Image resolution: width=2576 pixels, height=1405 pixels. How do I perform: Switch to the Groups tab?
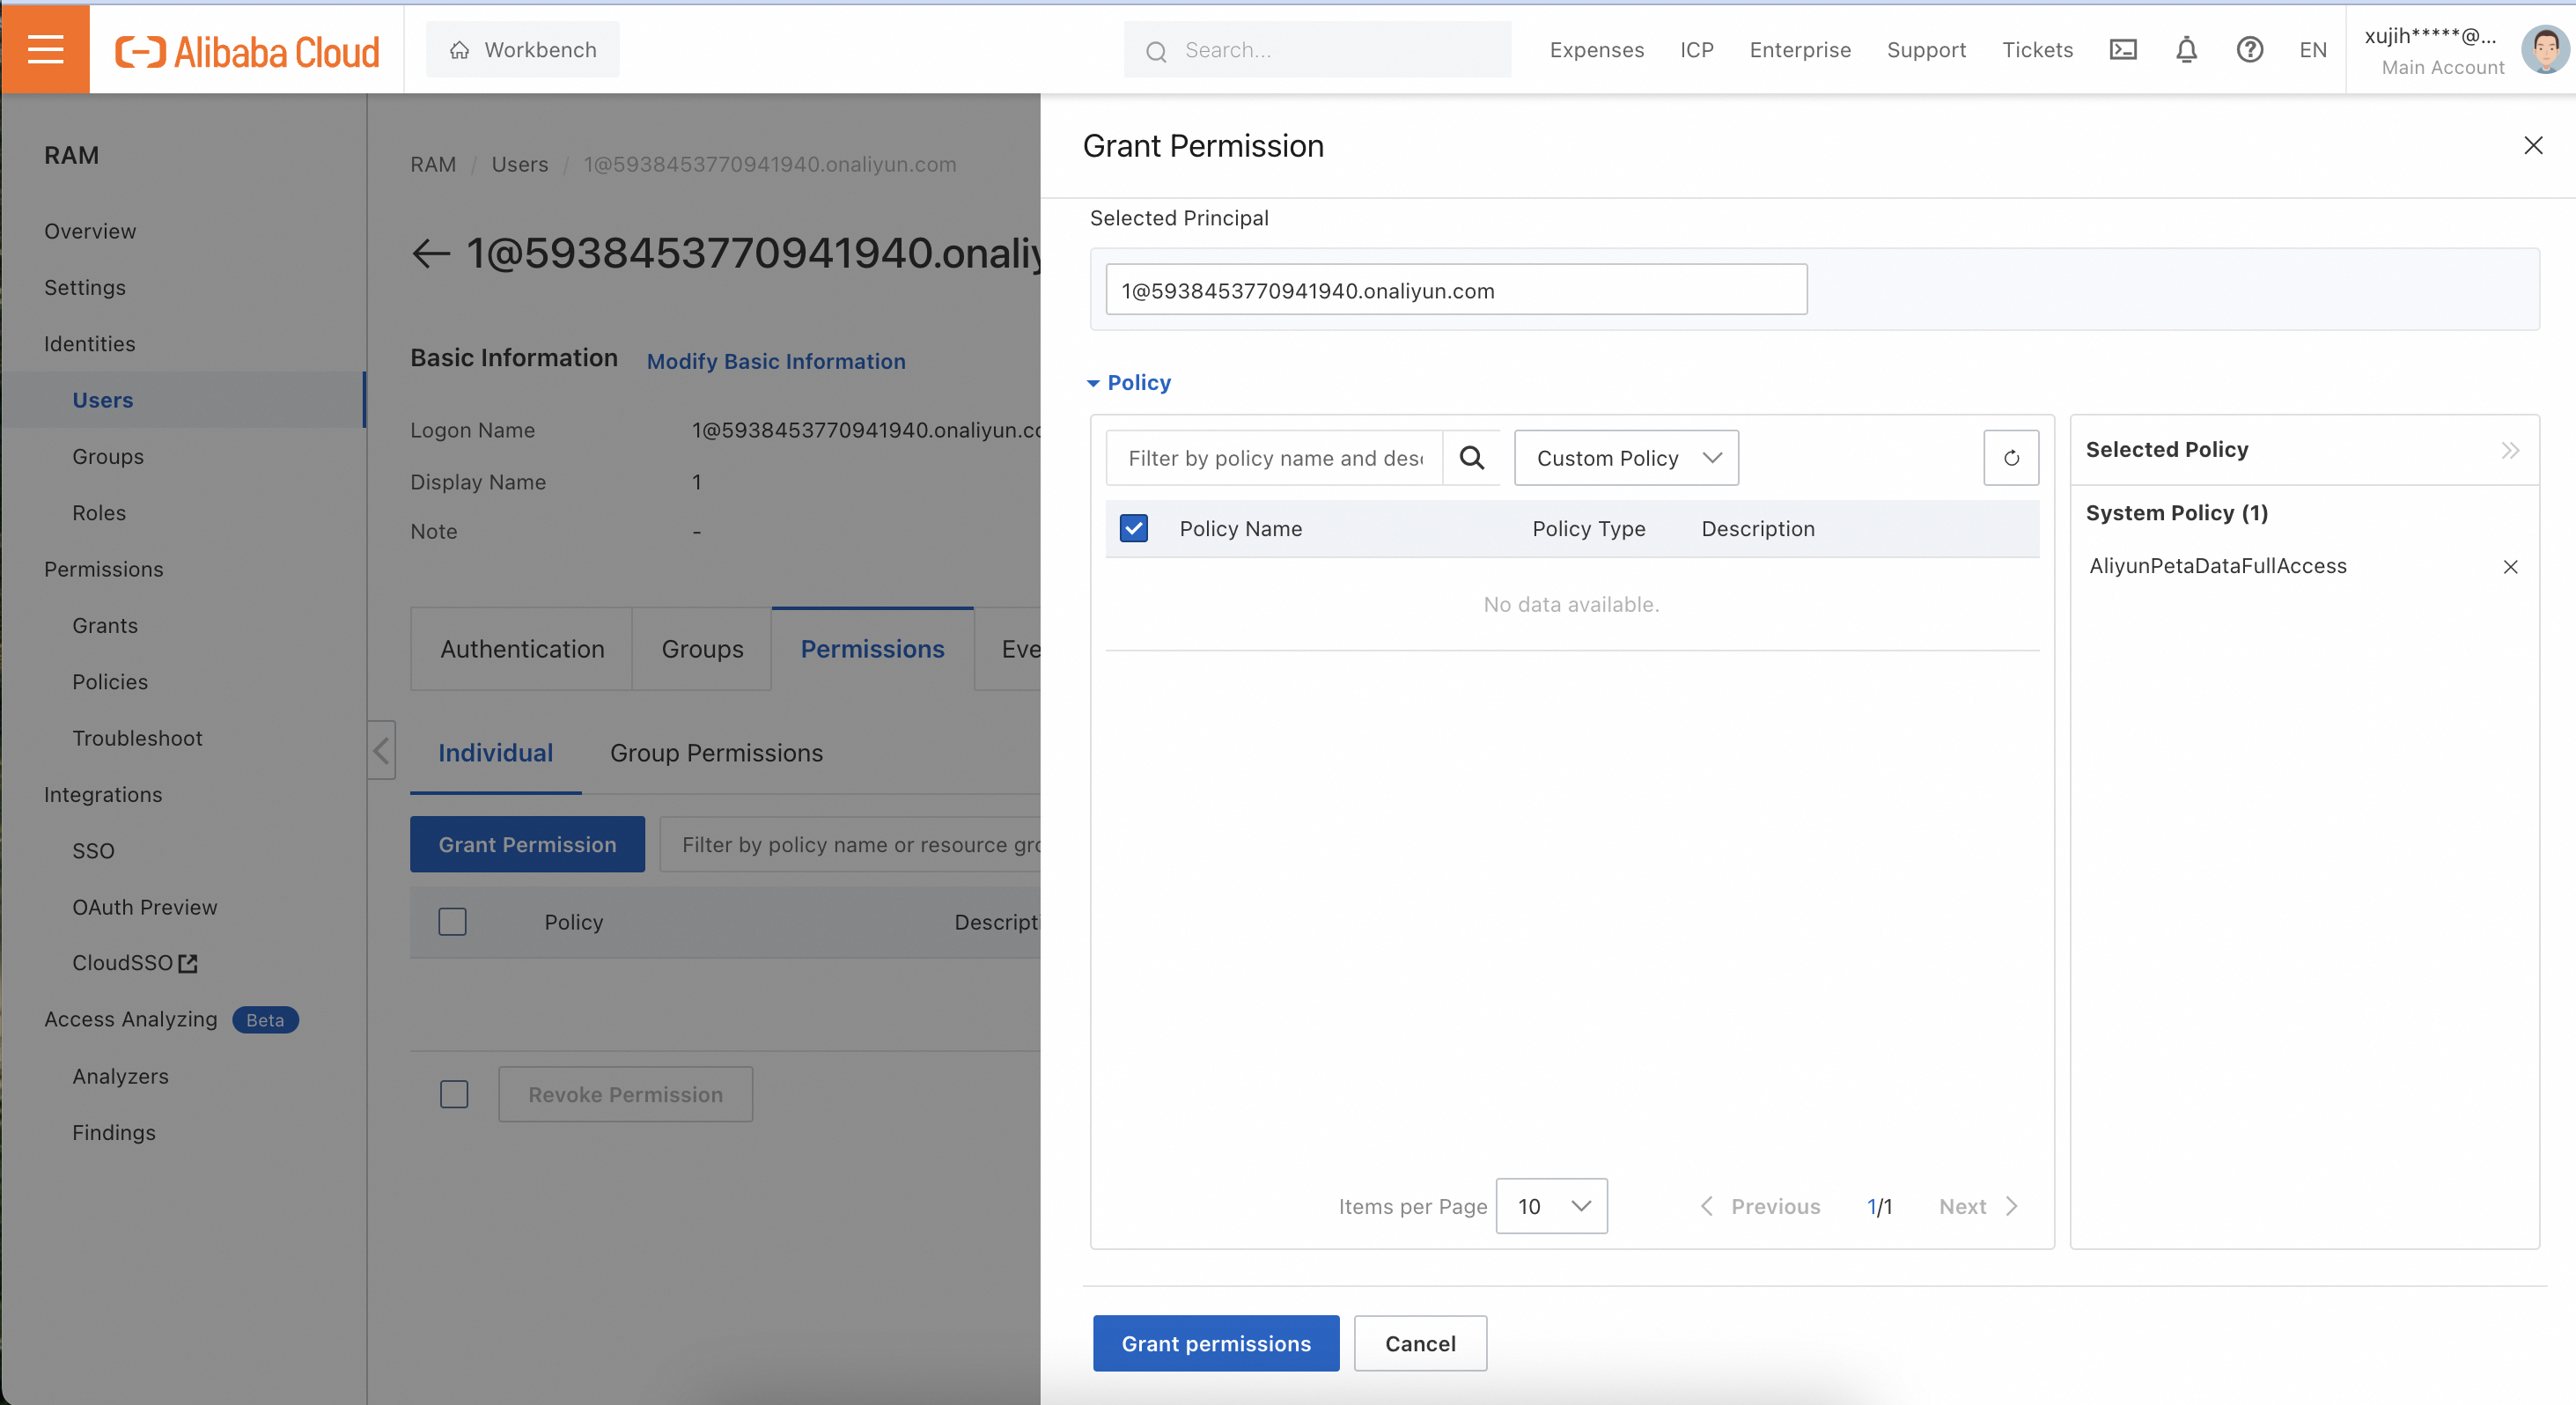(x=702, y=649)
